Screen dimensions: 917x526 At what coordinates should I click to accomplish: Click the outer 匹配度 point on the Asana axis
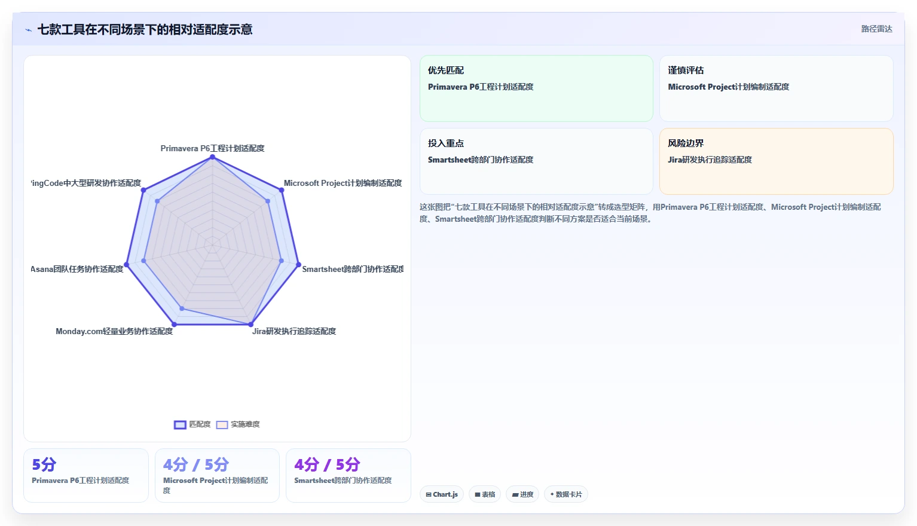(x=126, y=264)
